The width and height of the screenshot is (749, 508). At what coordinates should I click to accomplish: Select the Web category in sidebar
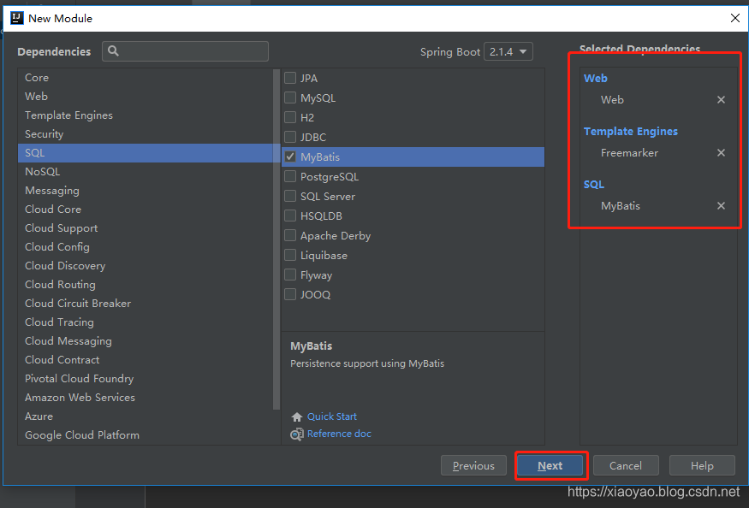coord(36,96)
